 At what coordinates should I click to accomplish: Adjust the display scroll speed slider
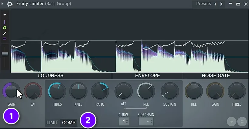5,54
